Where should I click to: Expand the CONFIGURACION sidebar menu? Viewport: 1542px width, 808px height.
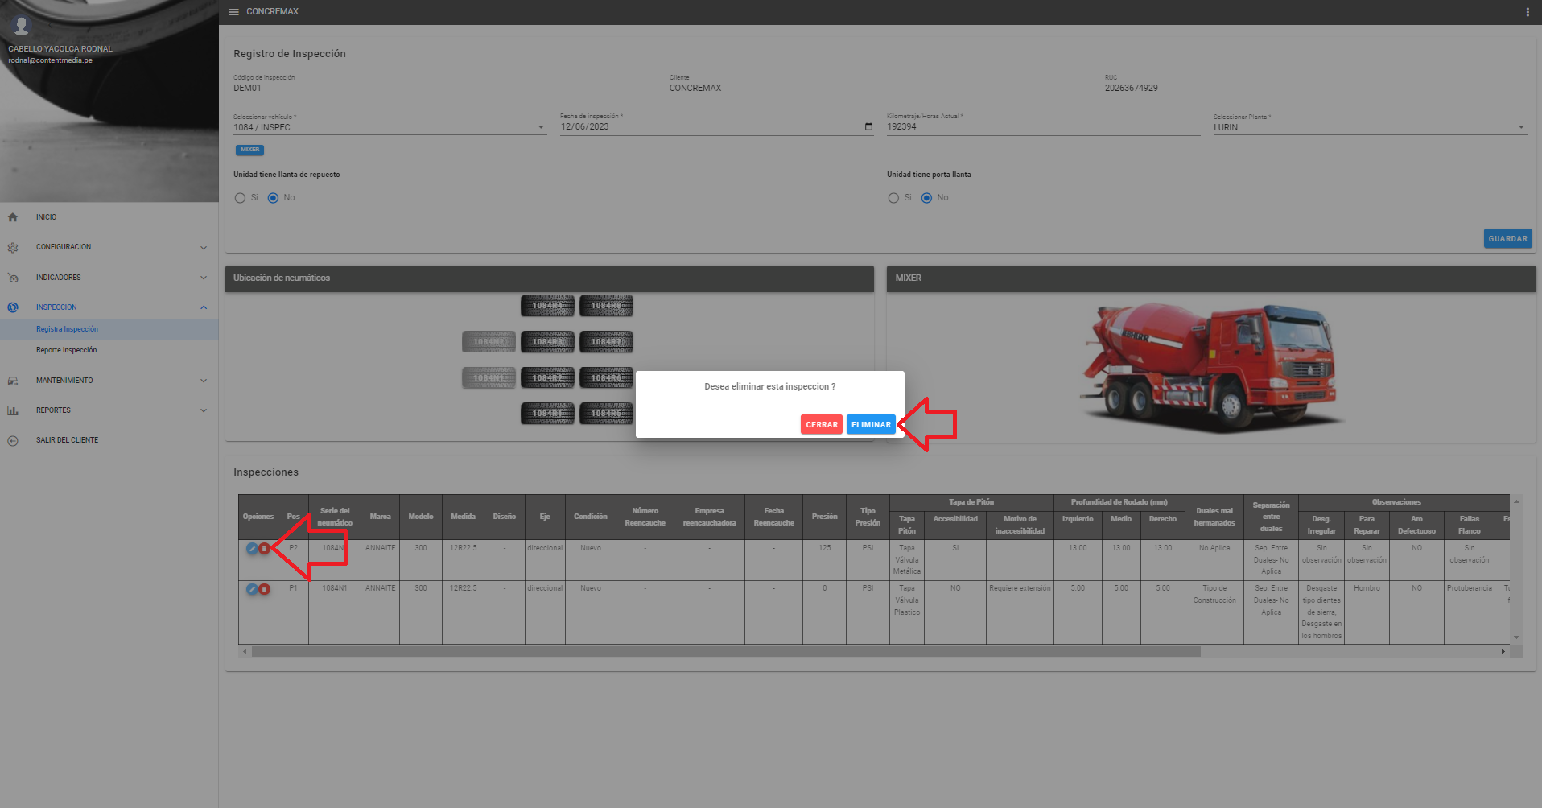[109, 247]
